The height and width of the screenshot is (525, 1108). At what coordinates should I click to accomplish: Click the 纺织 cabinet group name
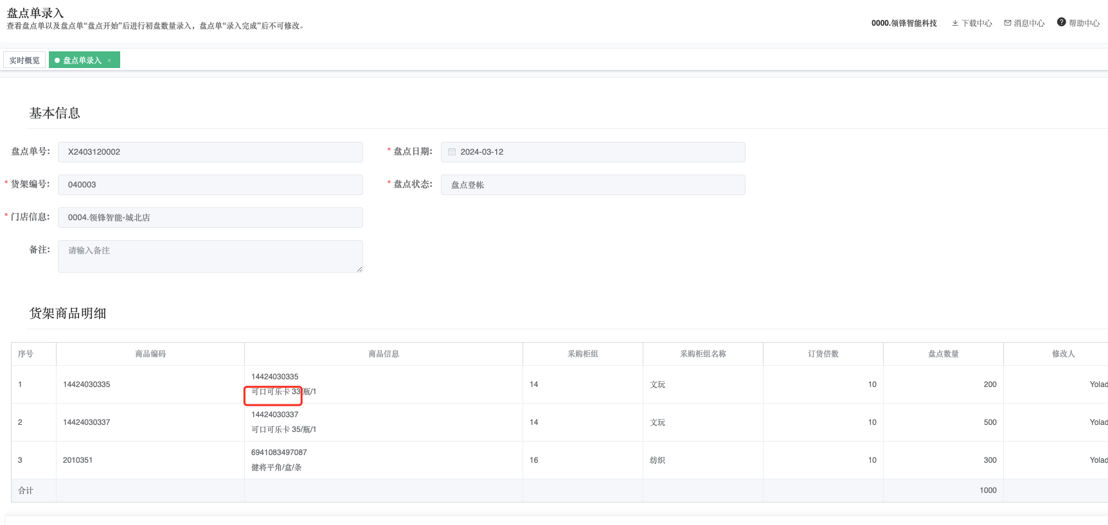(657, 460)
